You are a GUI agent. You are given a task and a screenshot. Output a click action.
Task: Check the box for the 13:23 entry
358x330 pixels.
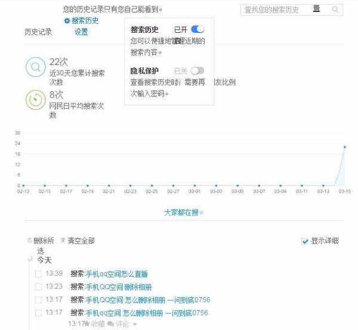point(38,287)
